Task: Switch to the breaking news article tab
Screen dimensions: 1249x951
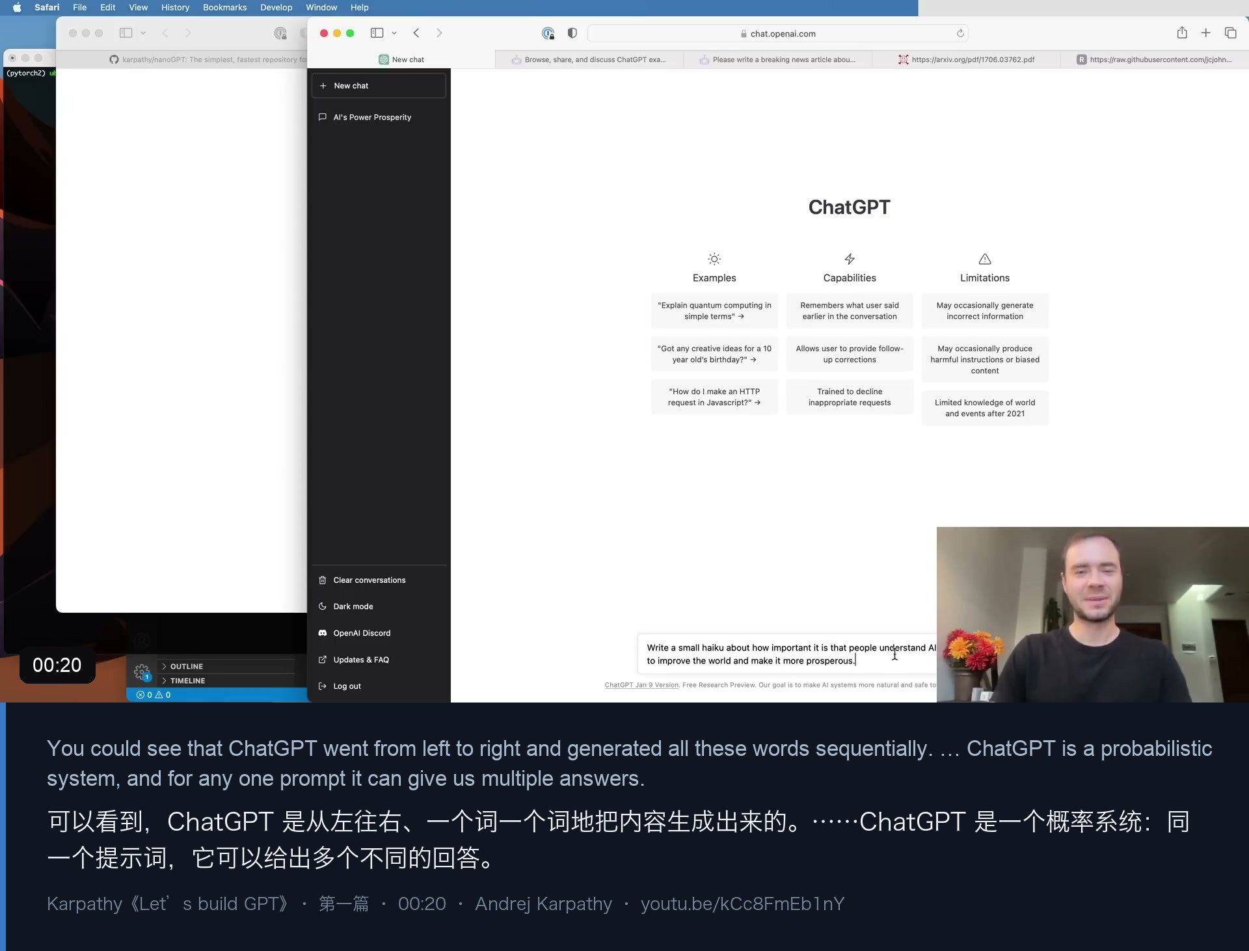Action: pos(778,60)
